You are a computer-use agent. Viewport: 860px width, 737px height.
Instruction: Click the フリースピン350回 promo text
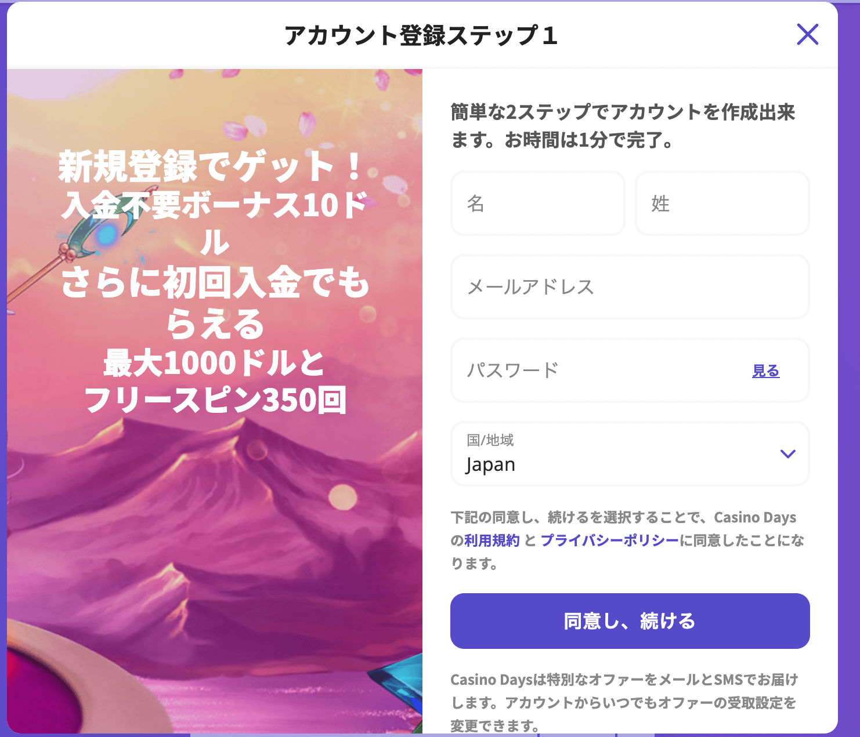216,400
